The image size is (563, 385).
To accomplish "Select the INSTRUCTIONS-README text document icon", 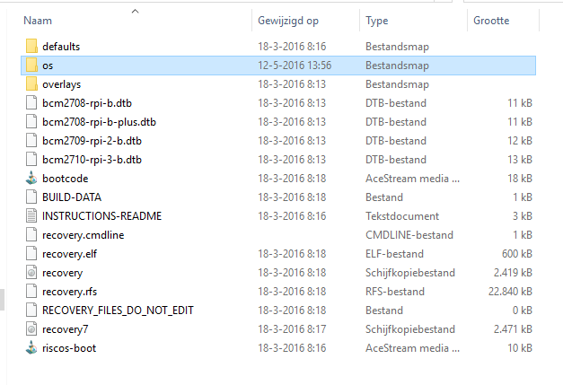I will [31, 216].
